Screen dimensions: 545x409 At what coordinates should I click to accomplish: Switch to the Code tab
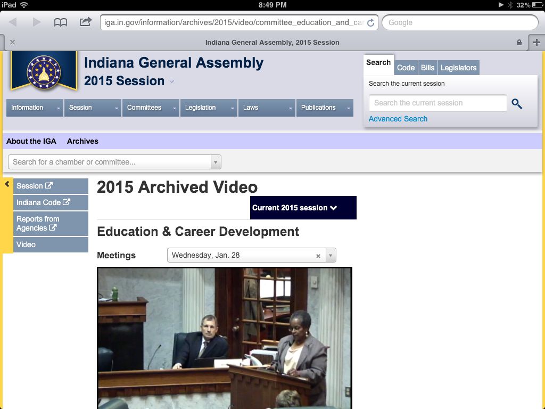[x=406, y=68]
